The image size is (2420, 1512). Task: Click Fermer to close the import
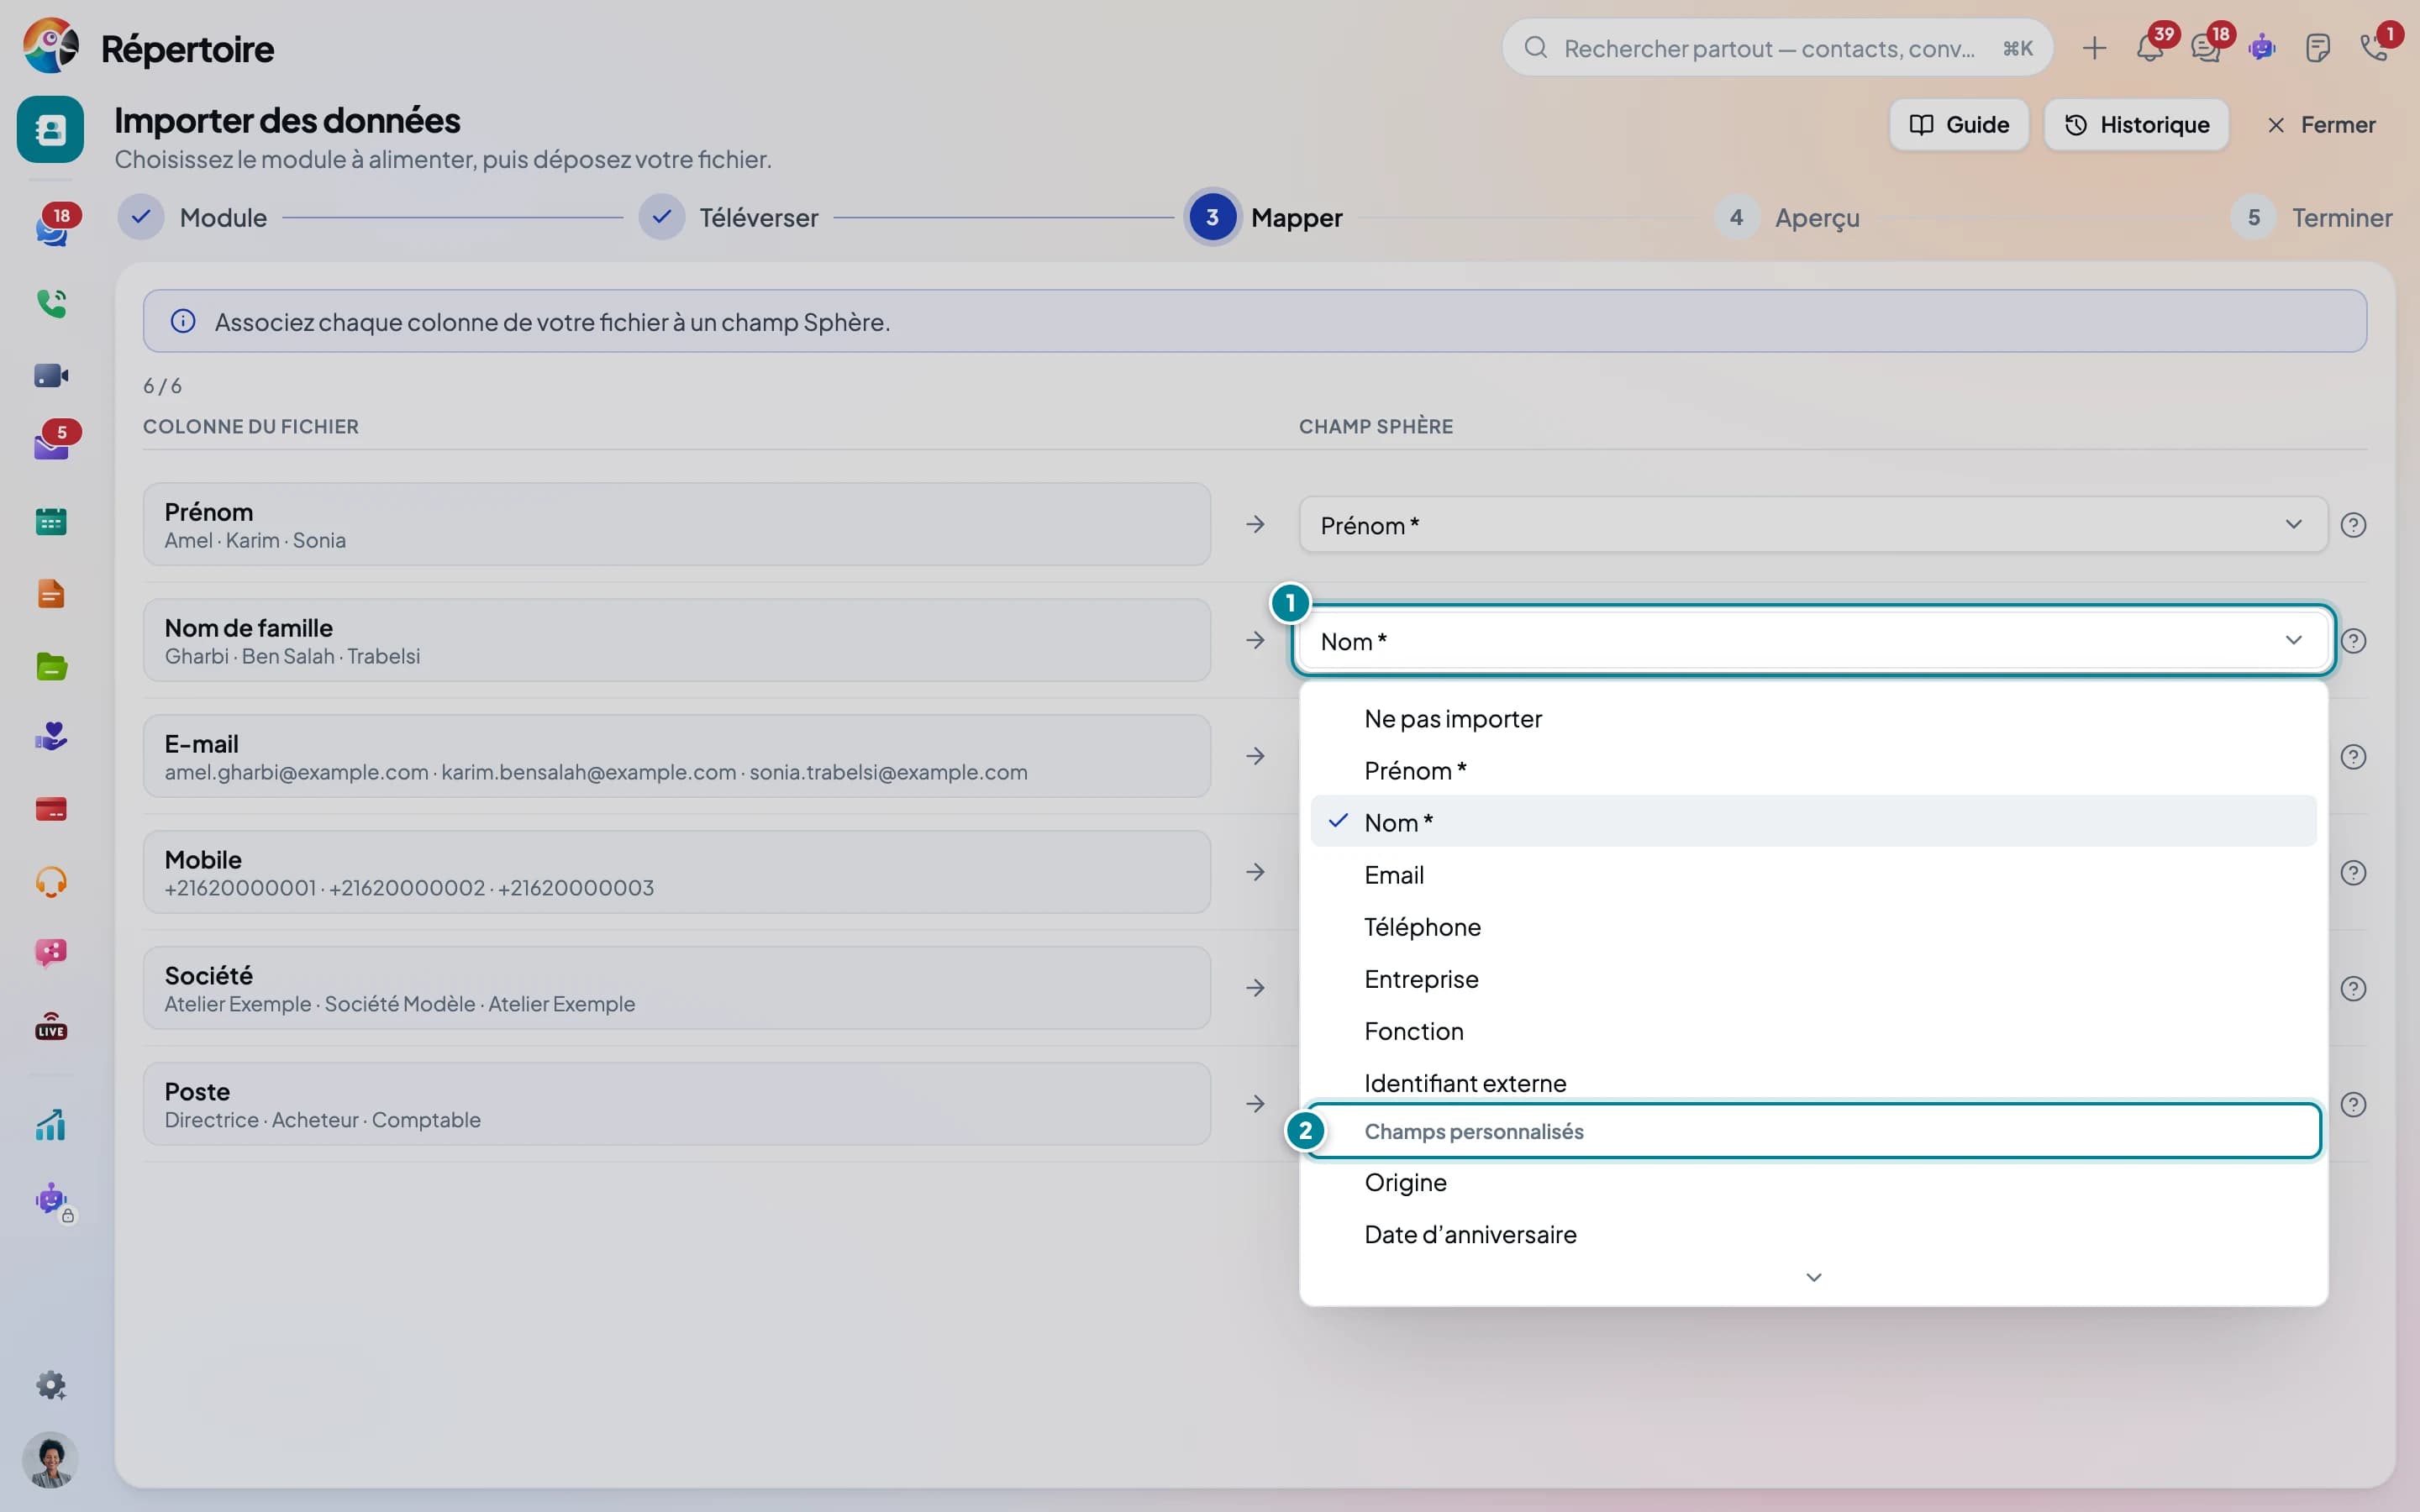tap(2320, 125)
